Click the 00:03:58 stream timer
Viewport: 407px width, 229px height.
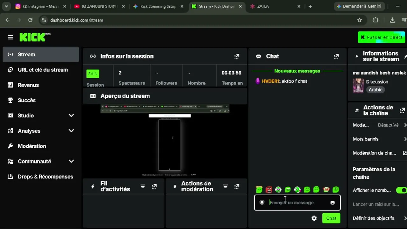pos(231,73)
